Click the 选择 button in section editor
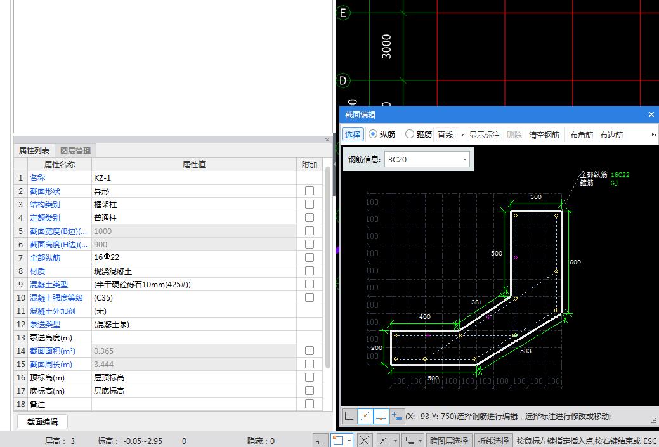 [353, 134]
